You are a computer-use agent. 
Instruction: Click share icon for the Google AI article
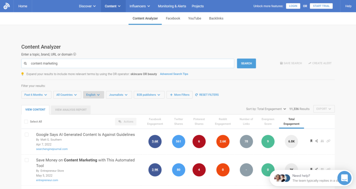click(x=316, y=141)
